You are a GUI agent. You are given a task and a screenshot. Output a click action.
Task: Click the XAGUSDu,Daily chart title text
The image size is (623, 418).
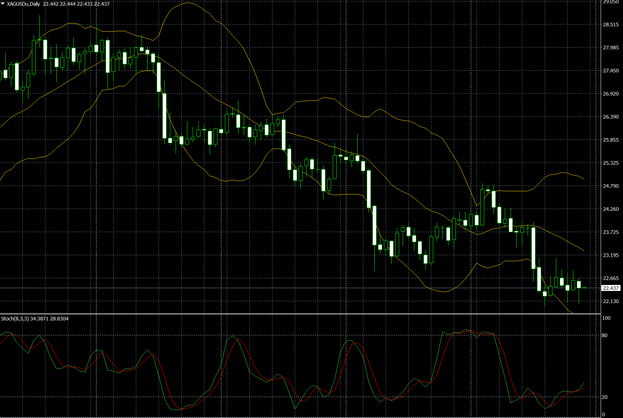pos(23,4)
